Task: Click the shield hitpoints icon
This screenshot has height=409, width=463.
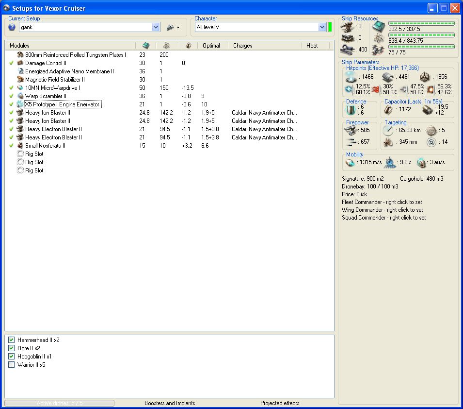Action: click(x=351, y=77)
